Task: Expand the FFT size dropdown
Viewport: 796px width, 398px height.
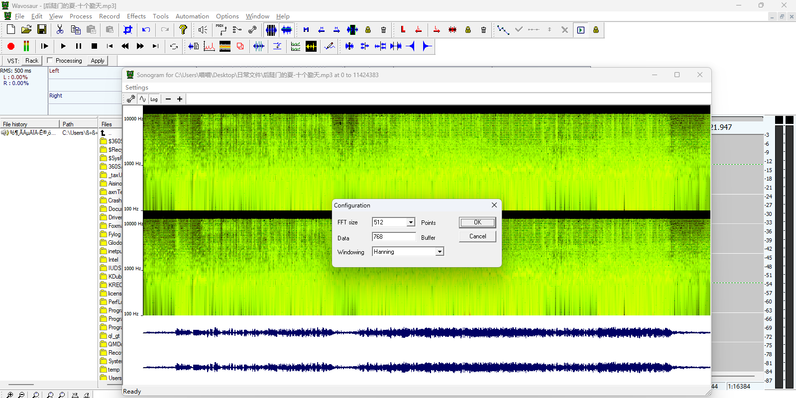Action: pos(411,222)
